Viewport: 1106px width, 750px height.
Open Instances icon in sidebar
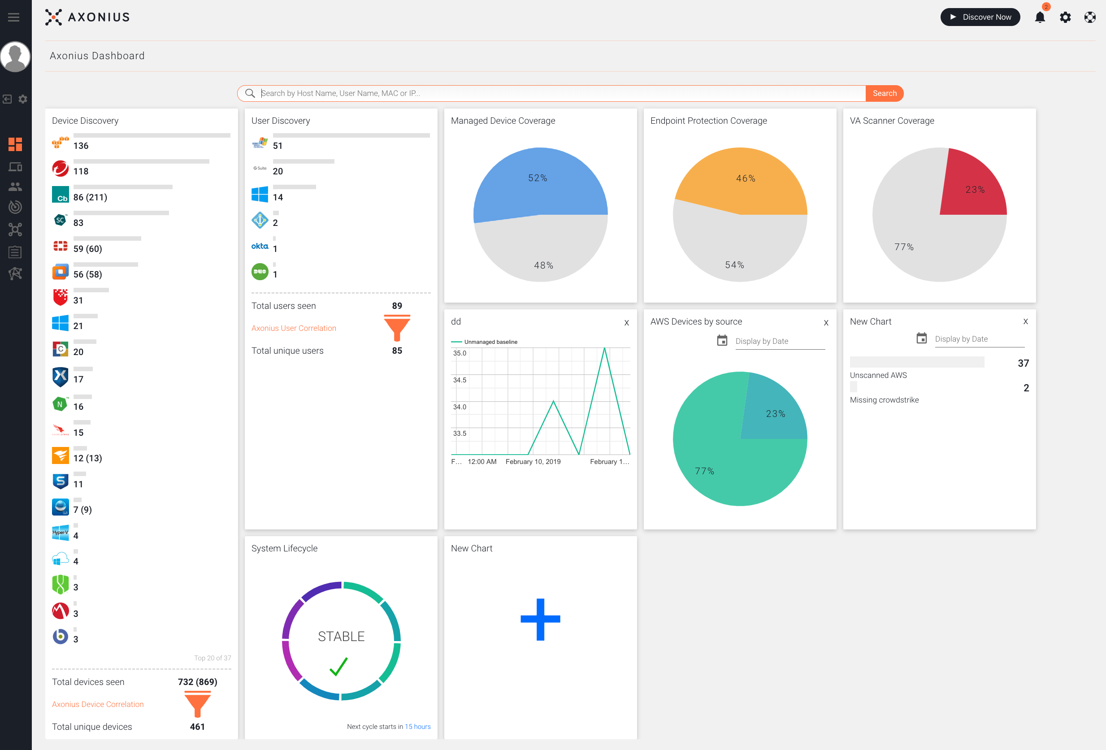tap(15, 273)
